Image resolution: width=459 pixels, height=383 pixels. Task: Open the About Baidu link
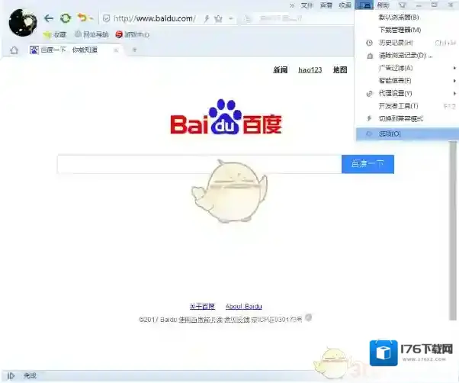point(243,306)
